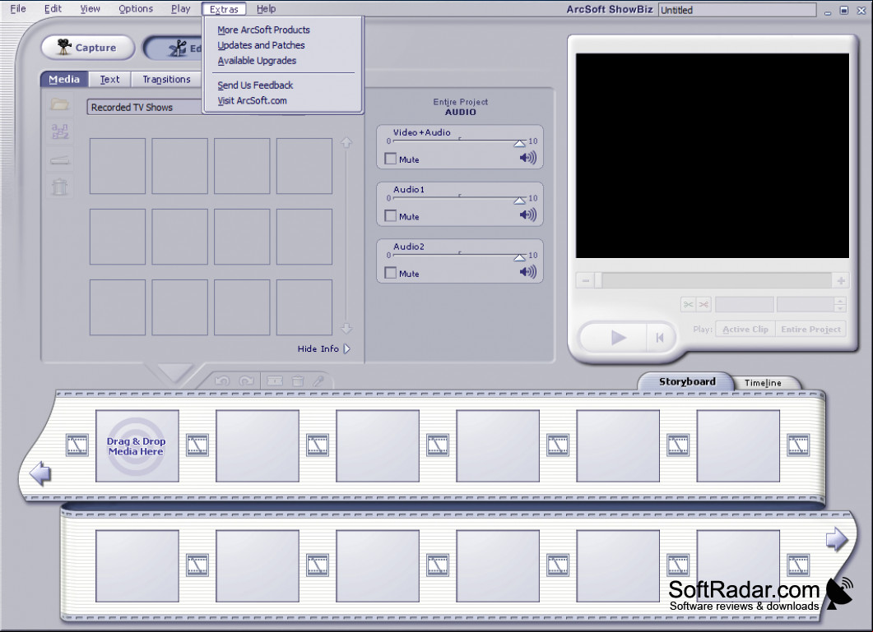
Task: Click the down arrow beside the media grid
Action: (346, 328)
